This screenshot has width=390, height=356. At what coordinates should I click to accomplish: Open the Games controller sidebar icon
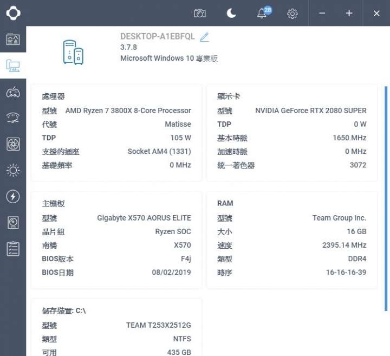coord(13,92)
